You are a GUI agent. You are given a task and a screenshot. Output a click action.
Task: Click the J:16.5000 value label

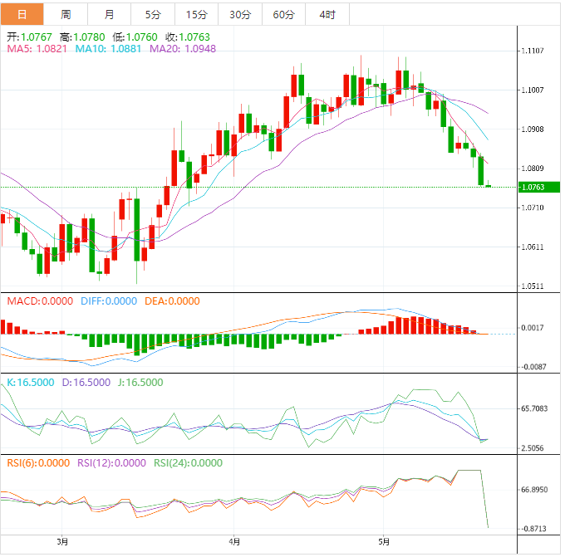pyautogui.click(x=140, y=383)
